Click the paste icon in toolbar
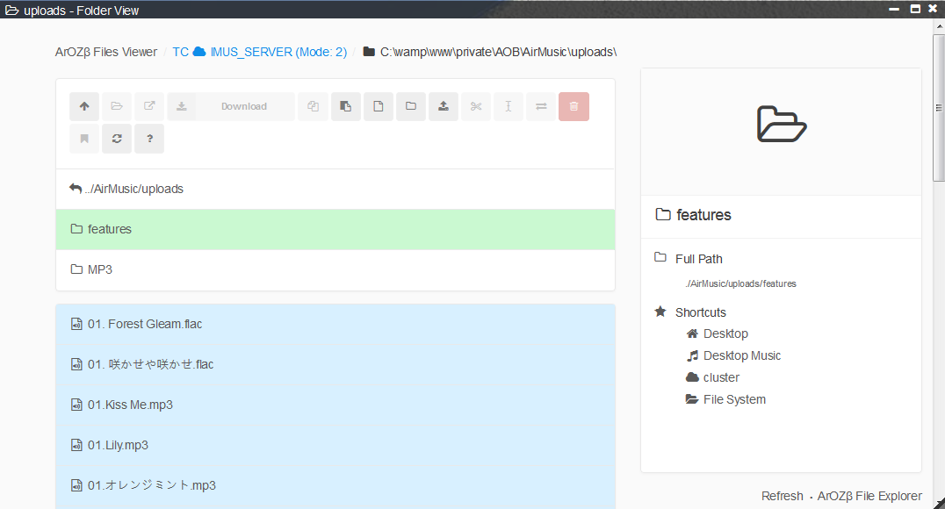The height and width of the screenshot is (509, 945). point(346,107)
